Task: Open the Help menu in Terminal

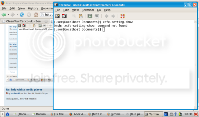Action: click(107, 10)
